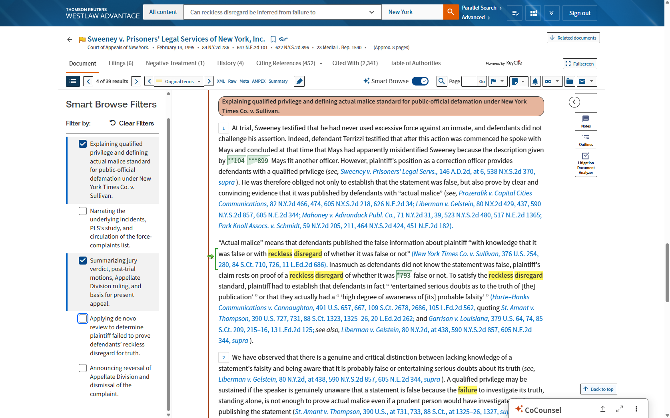This screenshot has width=670, height=418.
Task: Open the All content selector
Action: coord(163,12)
